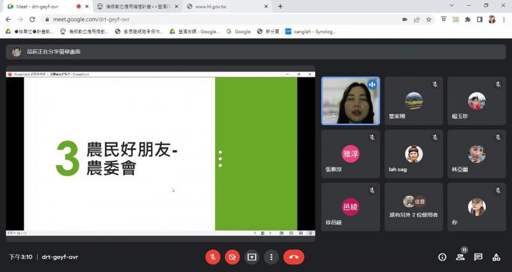Click the colorful extension icon beside the shield

click(x=456, y=20)
